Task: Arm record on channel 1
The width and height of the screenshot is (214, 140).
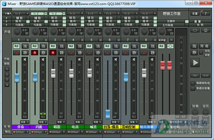Action: pos(16,53)
